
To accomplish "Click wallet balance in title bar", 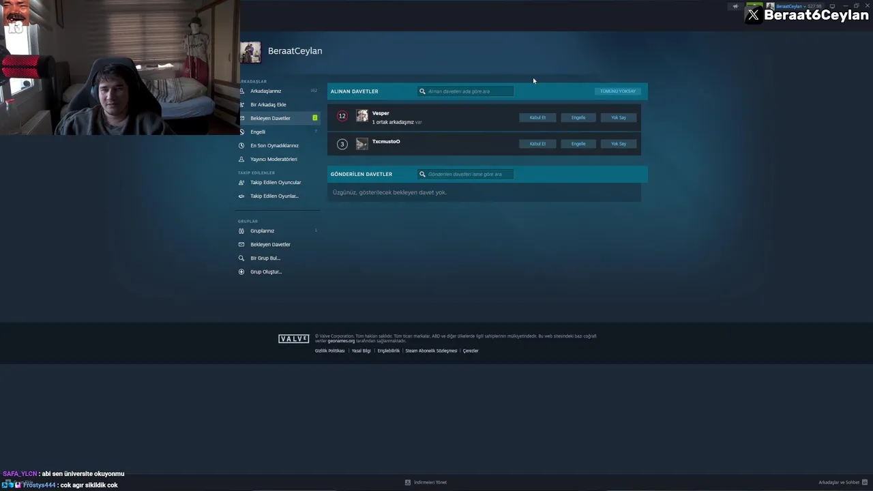I will coord(814,6).
